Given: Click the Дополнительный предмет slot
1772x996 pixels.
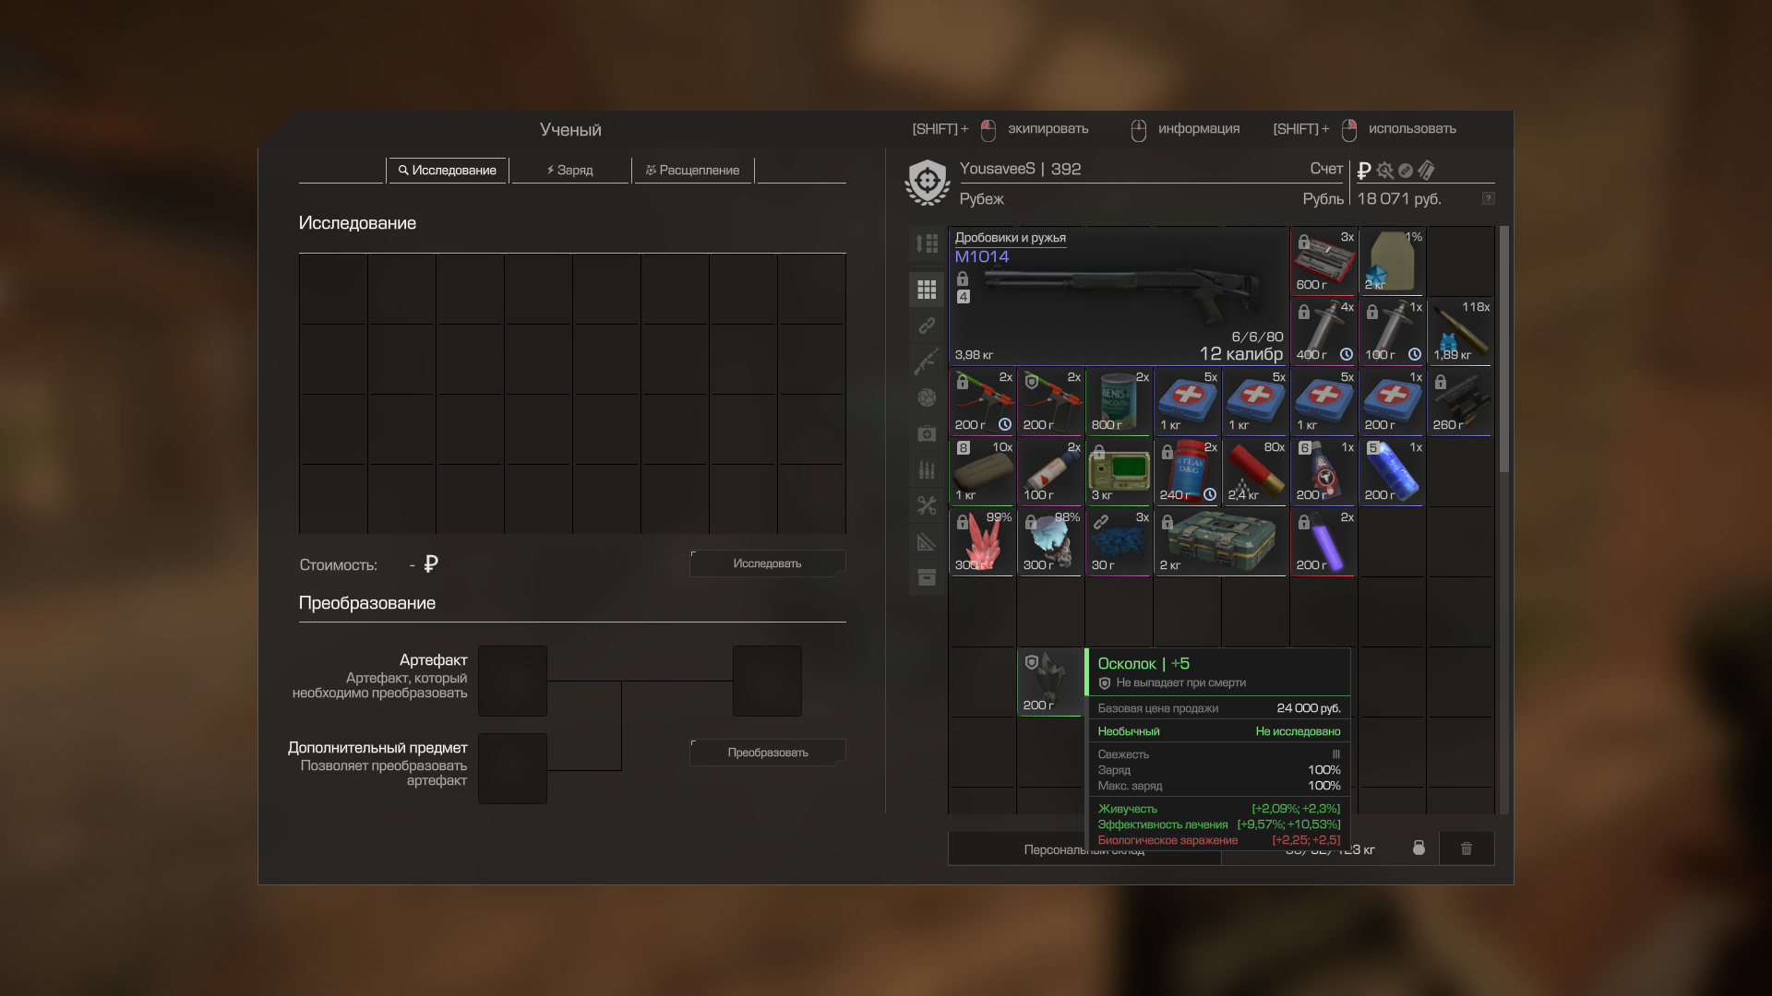Looking at the screenshot, I should 512,768.
